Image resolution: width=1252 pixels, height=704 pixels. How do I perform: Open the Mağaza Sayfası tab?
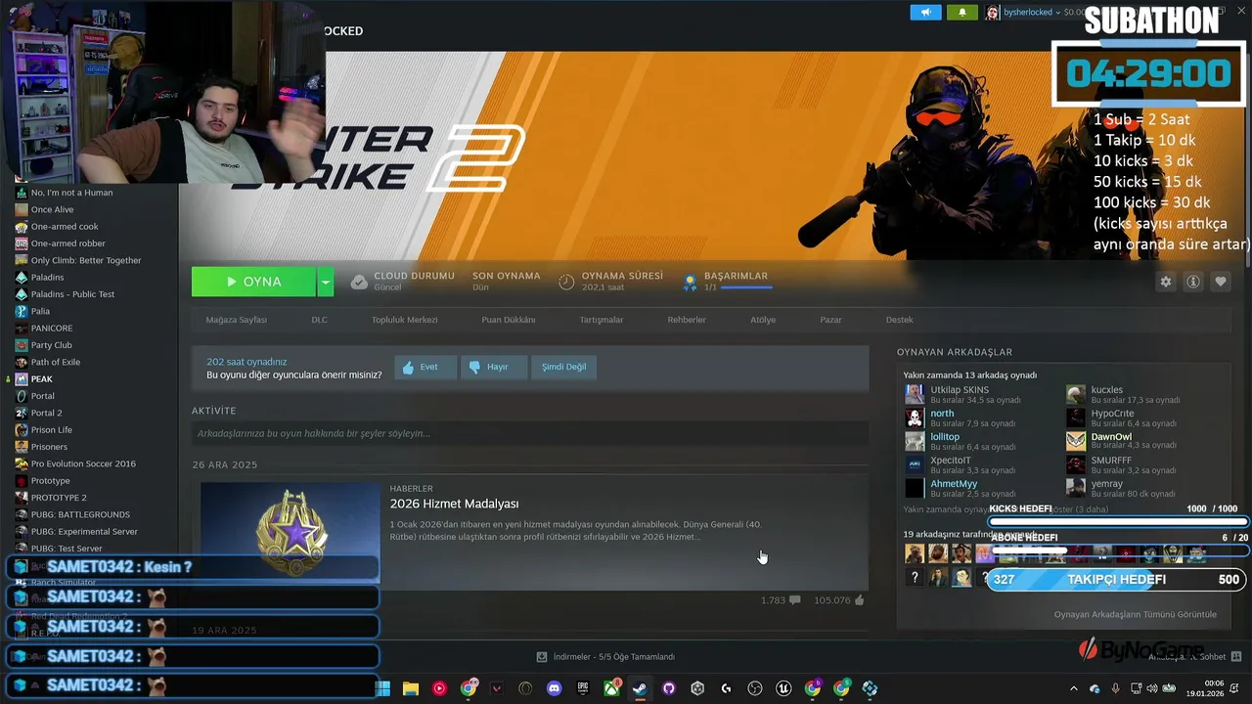click(236, 320)
